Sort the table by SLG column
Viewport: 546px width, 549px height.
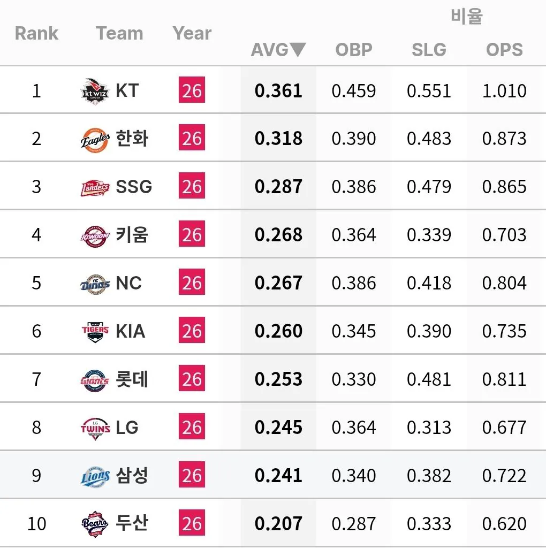pos(429,50)
